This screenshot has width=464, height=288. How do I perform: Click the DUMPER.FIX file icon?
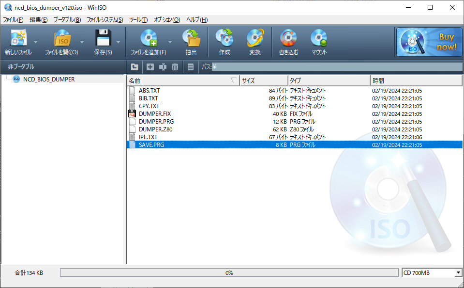pyautogui.click(x=132, y=113)
